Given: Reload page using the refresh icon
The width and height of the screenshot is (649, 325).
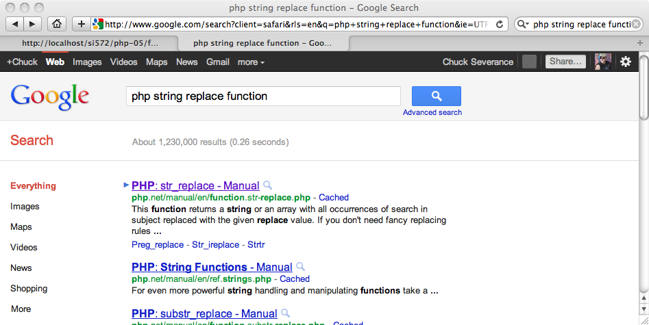Looking at the screenshot, I should 500,25.
